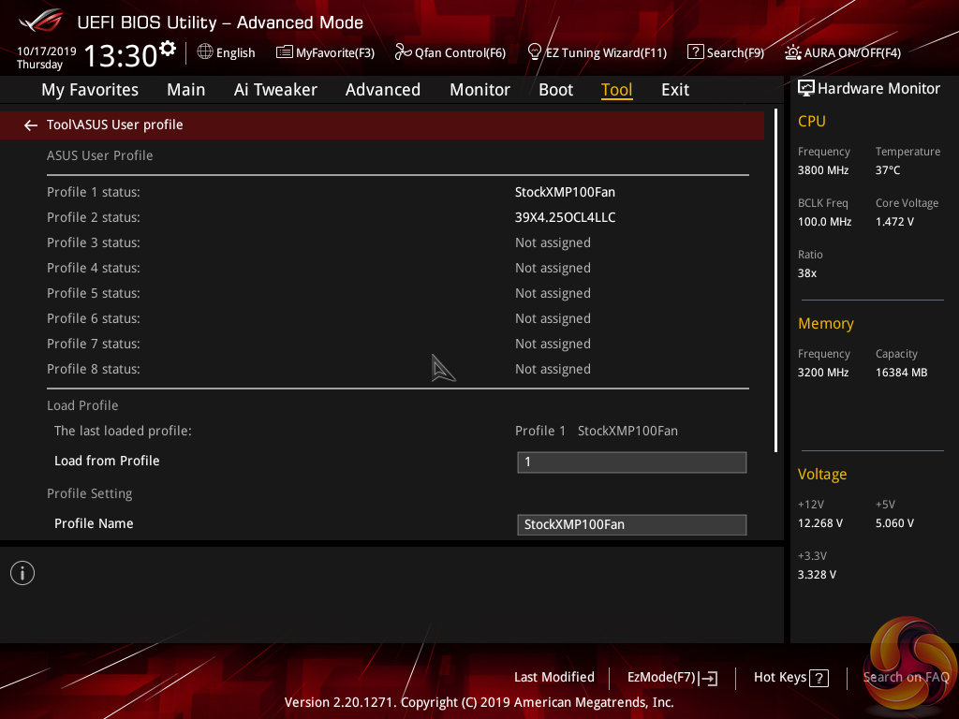Select the Profile Name label
The height and width of the screenshot is (719, 959).
(x=94, y=523)
